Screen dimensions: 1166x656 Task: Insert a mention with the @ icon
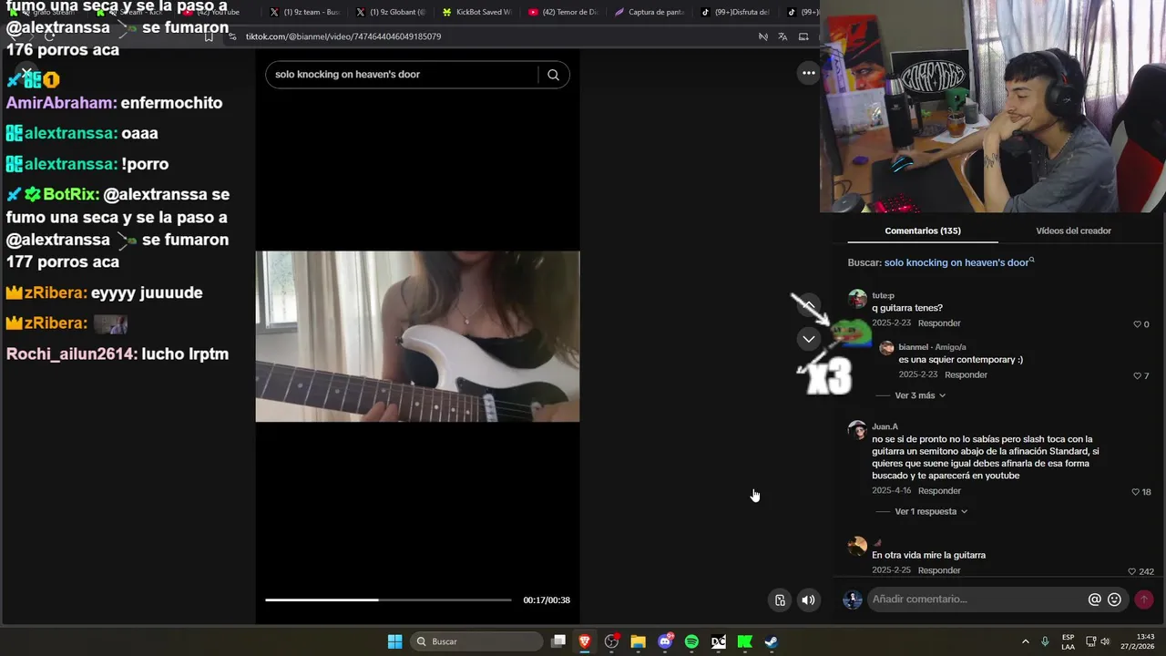1095,600
